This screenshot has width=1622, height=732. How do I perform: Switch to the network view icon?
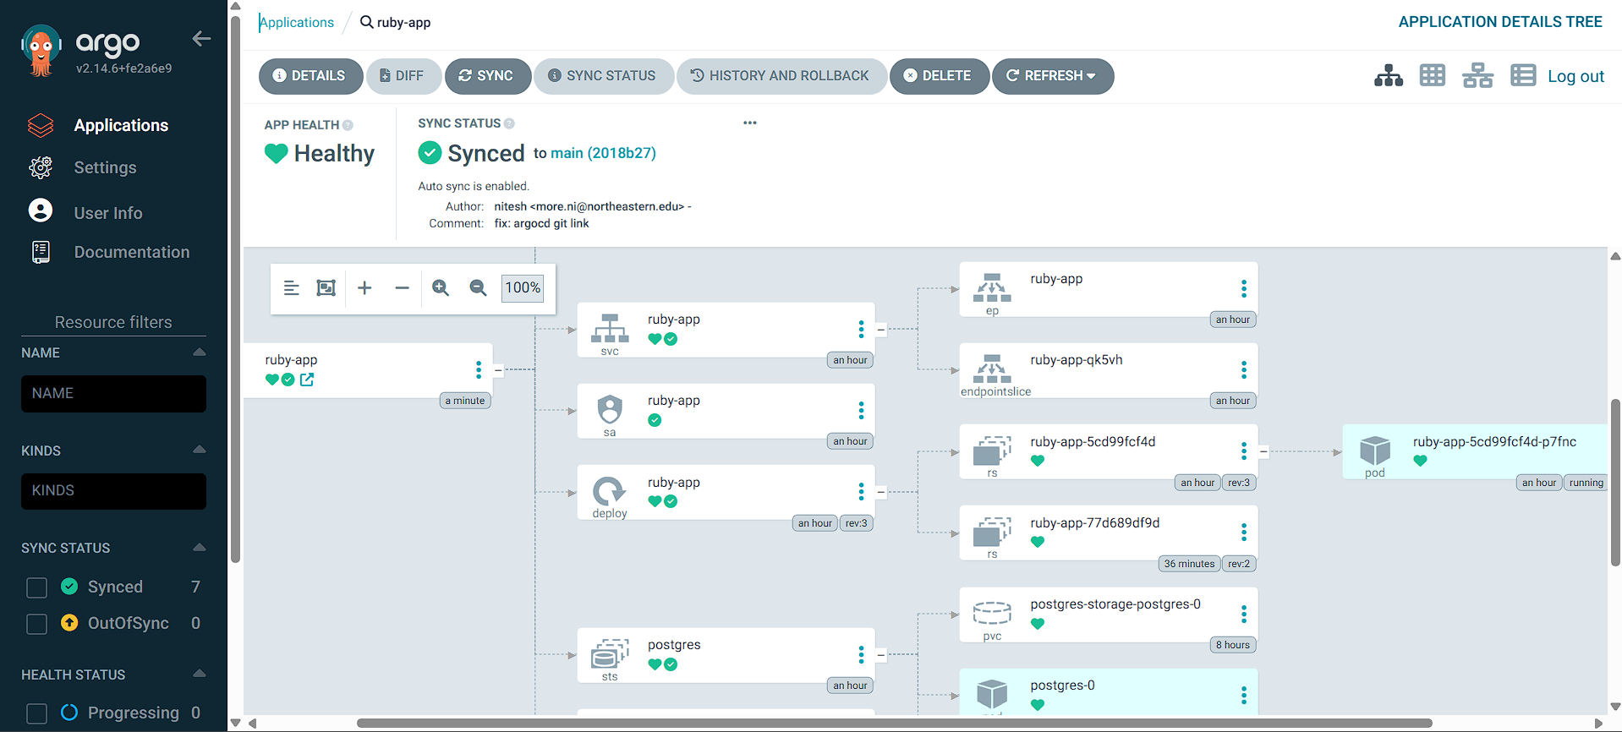1477,76
